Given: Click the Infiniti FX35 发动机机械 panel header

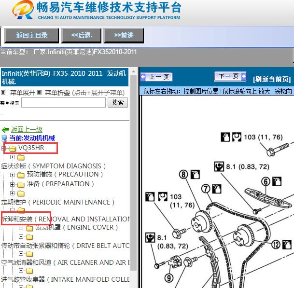Looking at the screenshot, I should coord(65,77).
